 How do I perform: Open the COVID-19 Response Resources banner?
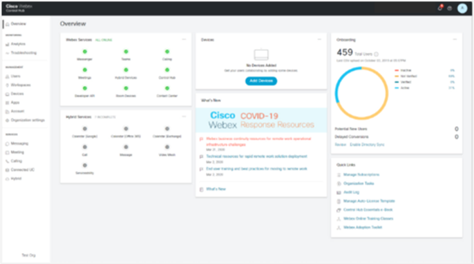[261, 120]
